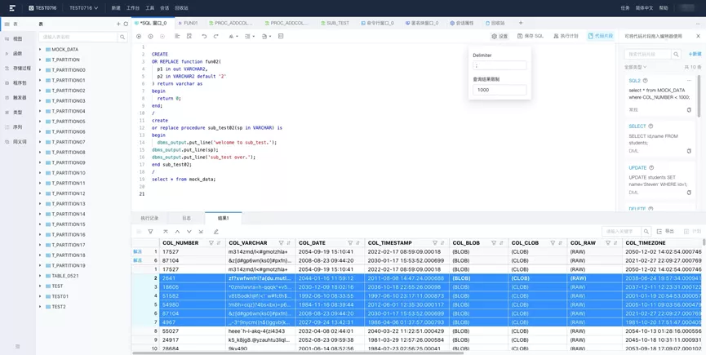
Task: Refresh the table list in sidebar
Action: [127, 24]
